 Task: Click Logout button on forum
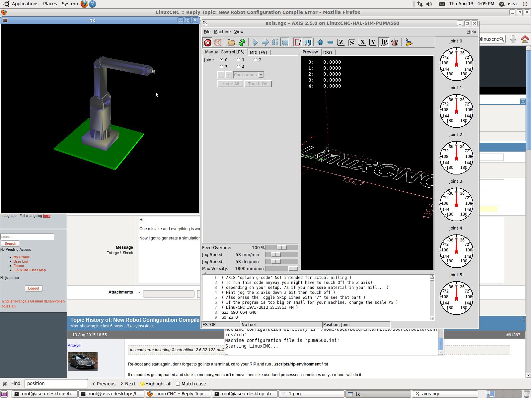(x=34, y=289)
